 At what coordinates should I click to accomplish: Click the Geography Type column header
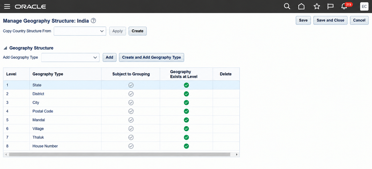65,74
